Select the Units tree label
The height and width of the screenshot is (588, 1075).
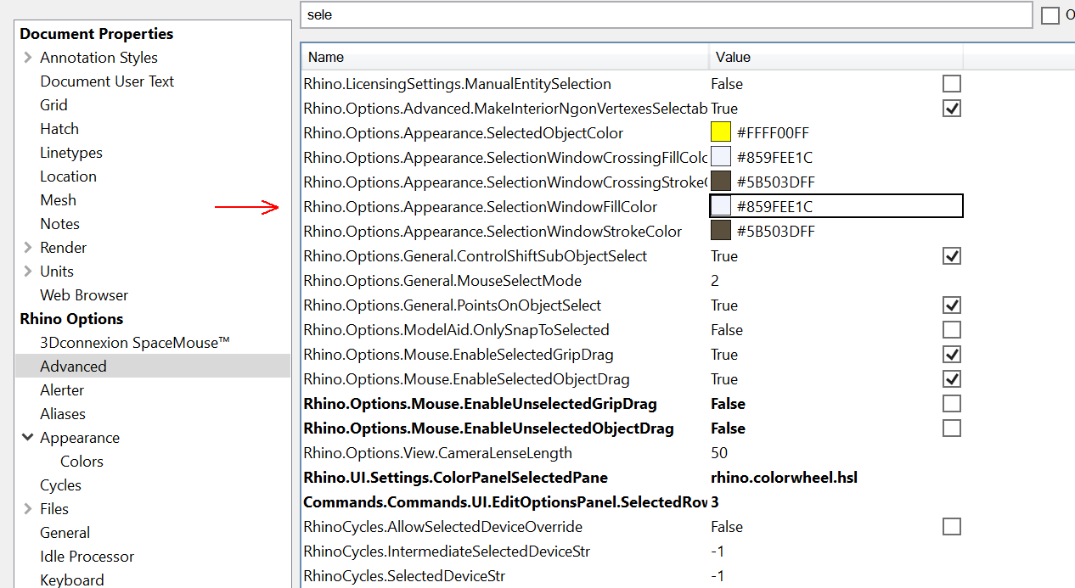[x=57, y=272]
